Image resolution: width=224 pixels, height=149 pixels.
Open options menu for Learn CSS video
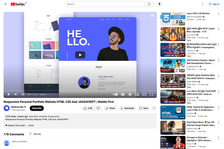pyautogui.click(x=219, y=14)
